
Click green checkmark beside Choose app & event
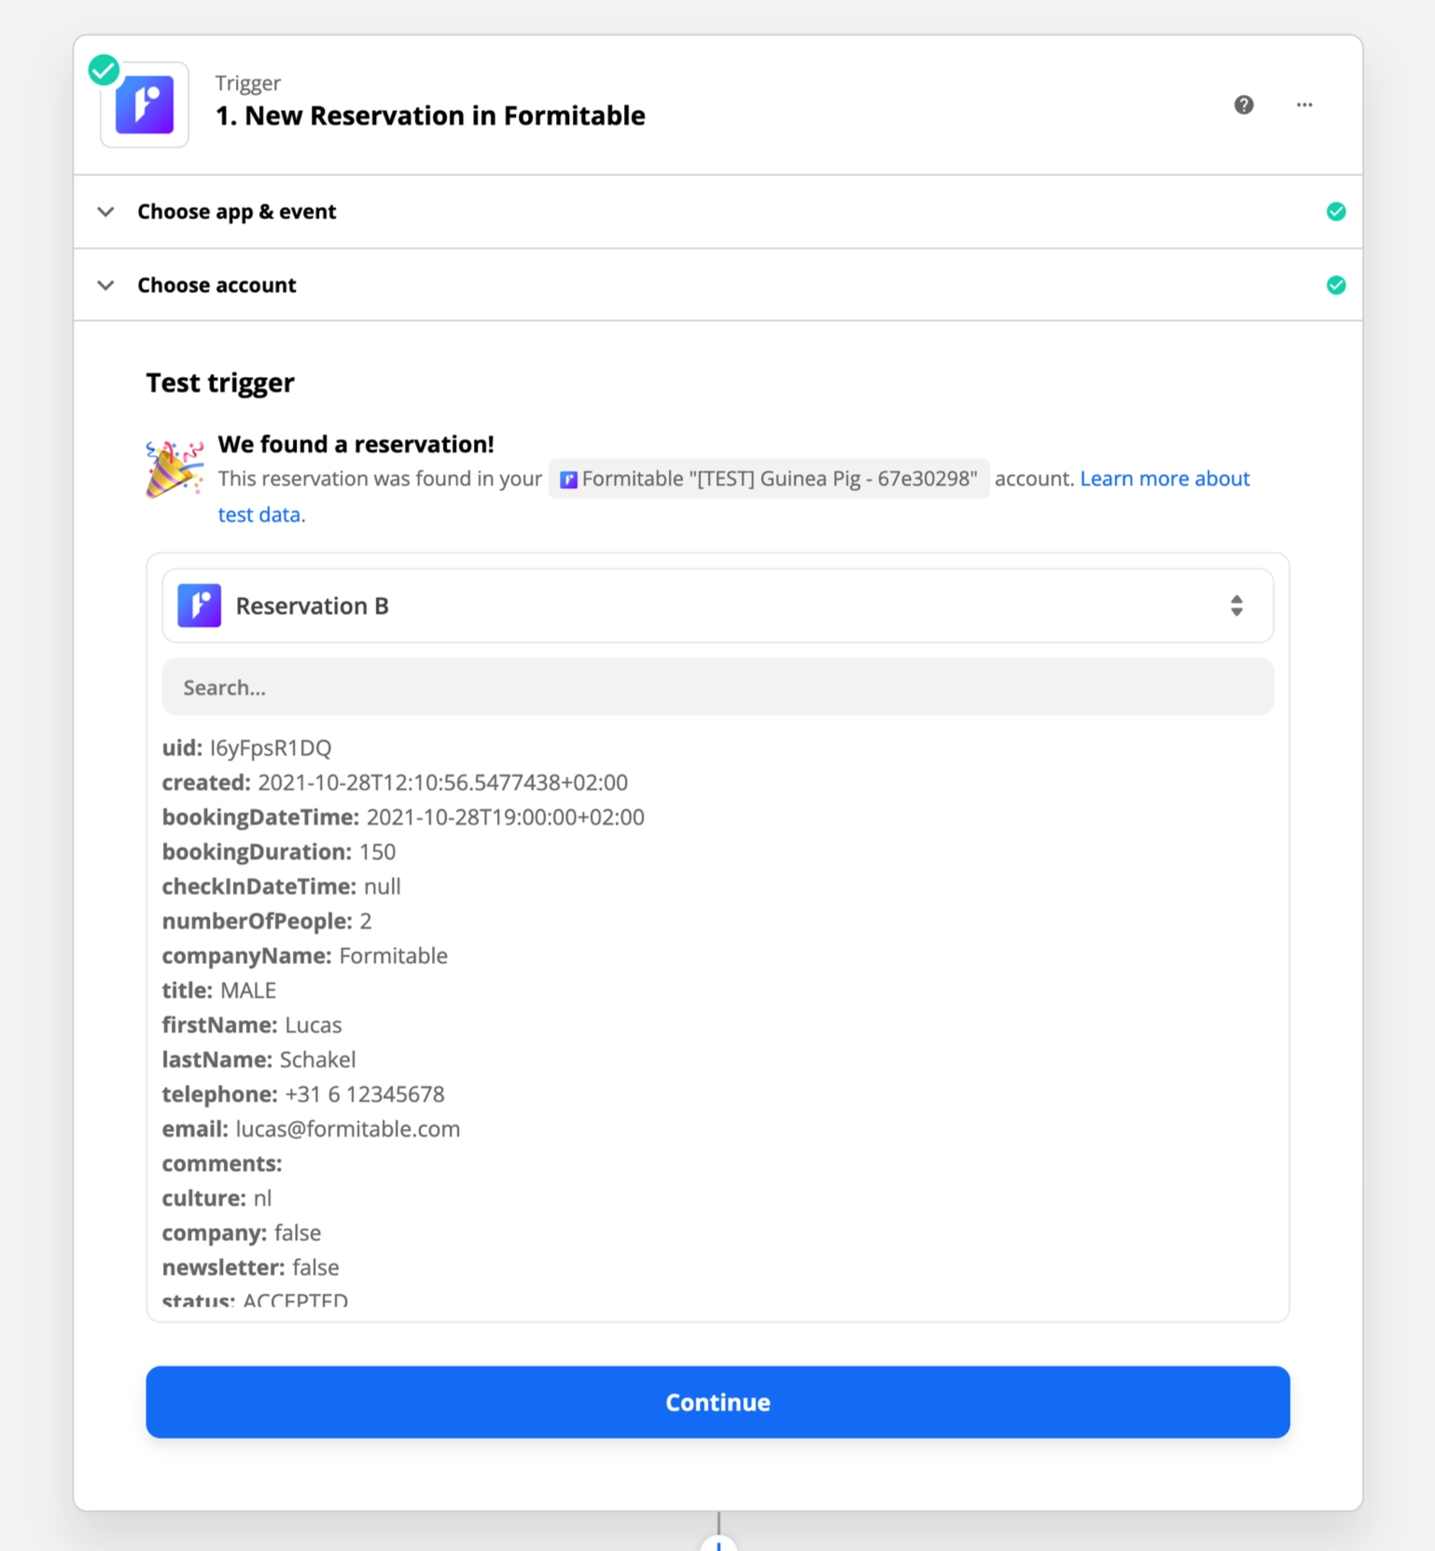point(1336,212)
